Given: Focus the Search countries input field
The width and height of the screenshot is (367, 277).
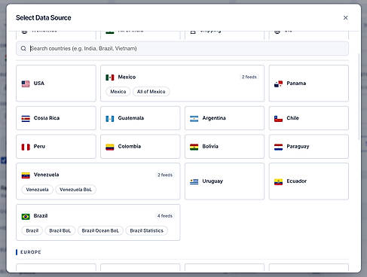Looking at the screenshot, I should [182, 48].
